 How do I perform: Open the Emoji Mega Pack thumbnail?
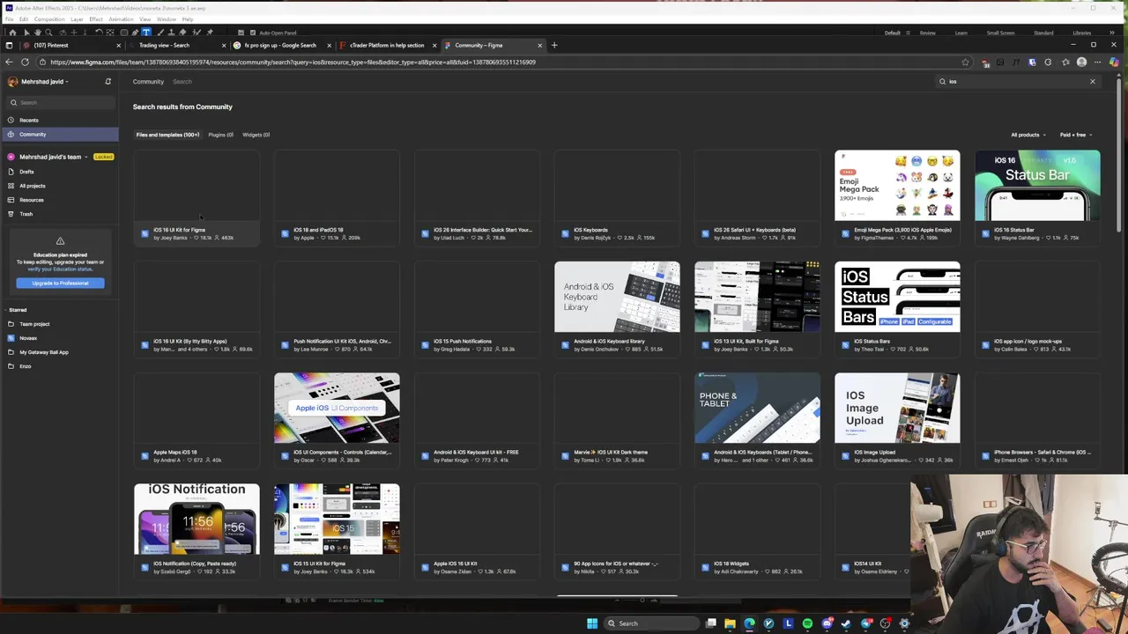pyautogui.click(x=897, y=186)
